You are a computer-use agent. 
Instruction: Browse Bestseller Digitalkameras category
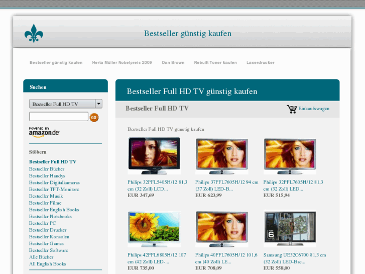click(54, 182)
